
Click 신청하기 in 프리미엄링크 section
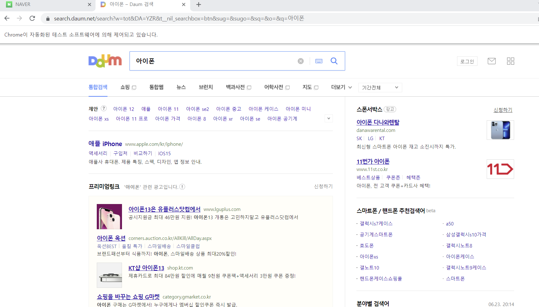tap(323, 186)
